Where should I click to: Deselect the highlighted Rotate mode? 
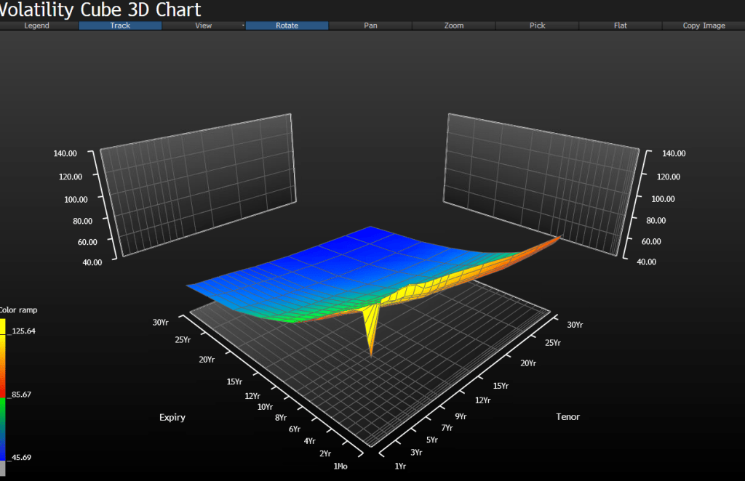[x=287, y=25]
